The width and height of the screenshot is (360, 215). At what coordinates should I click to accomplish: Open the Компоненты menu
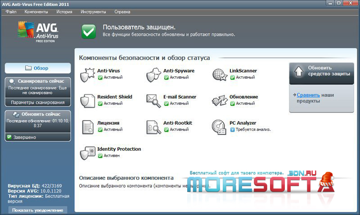point(36,12)
